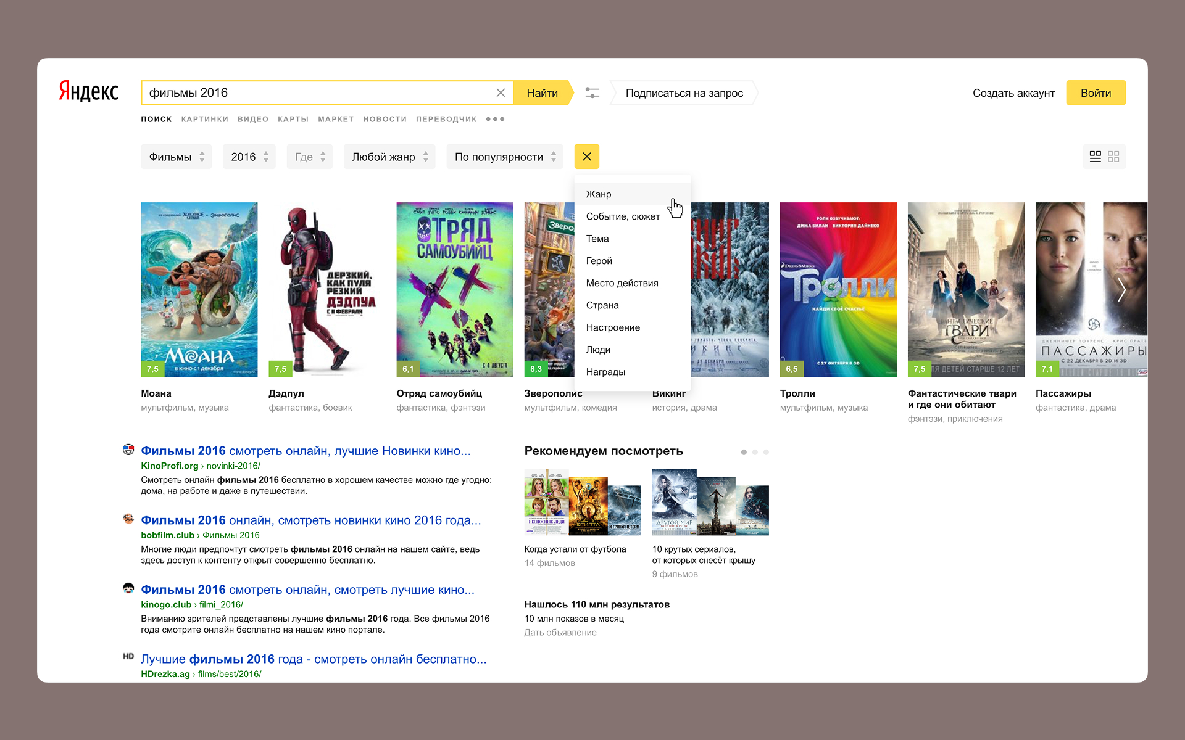The height and width of the screenshot is (740, 1185).
Task: Open KinoProfi.org Фильмы 2016 result link
Action: pyautogui.click(x=306, y=451)
